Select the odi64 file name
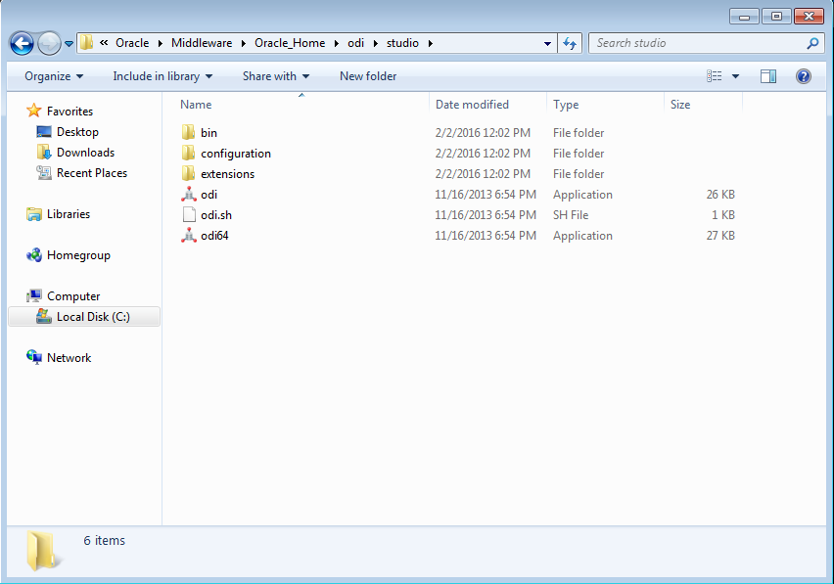The height and width of the screenshot is (584, 834). coord(214,236)
